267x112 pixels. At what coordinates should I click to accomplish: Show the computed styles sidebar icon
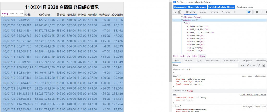click(264, 65)
